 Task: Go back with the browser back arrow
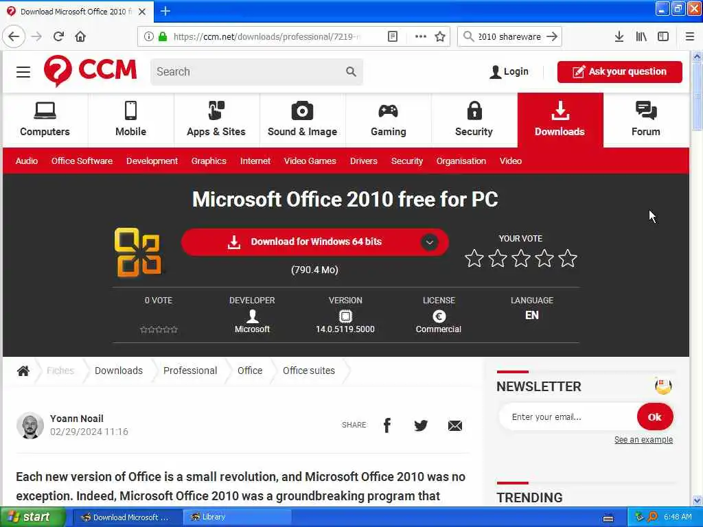14,36
